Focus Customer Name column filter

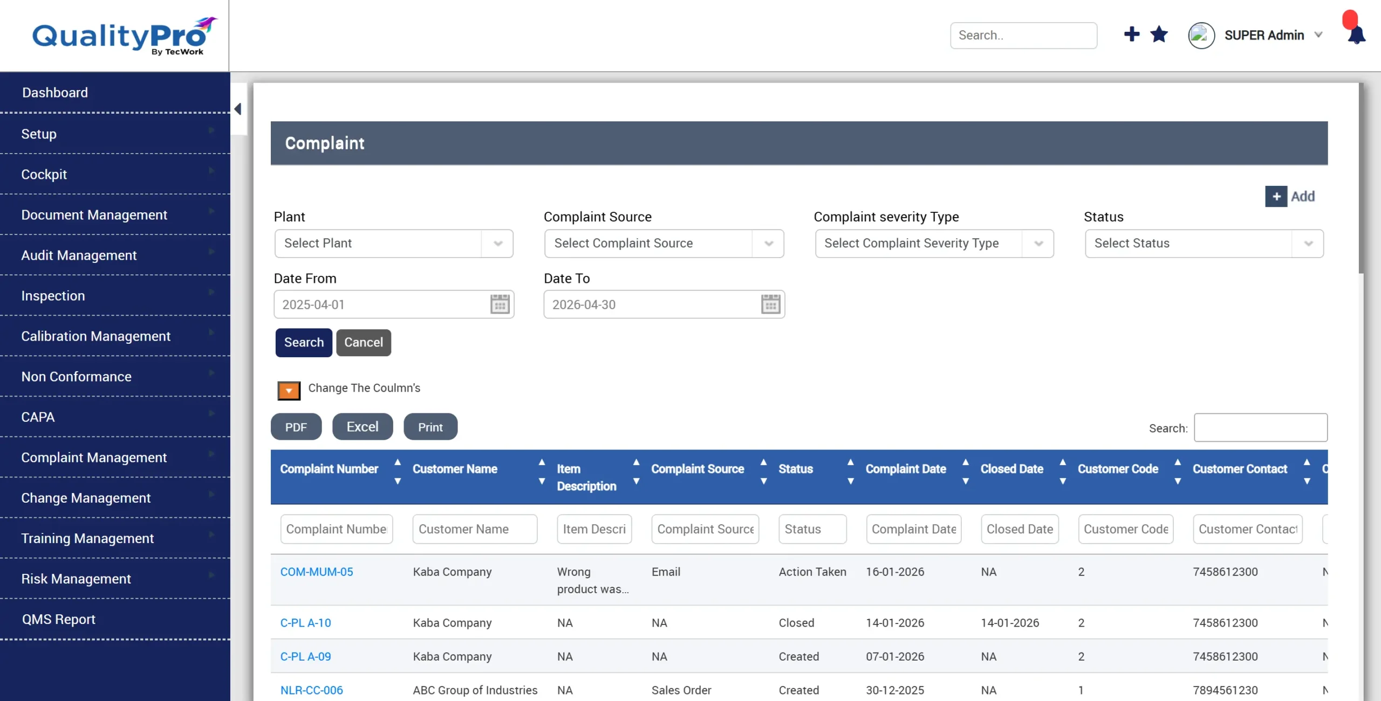(475, 529)
